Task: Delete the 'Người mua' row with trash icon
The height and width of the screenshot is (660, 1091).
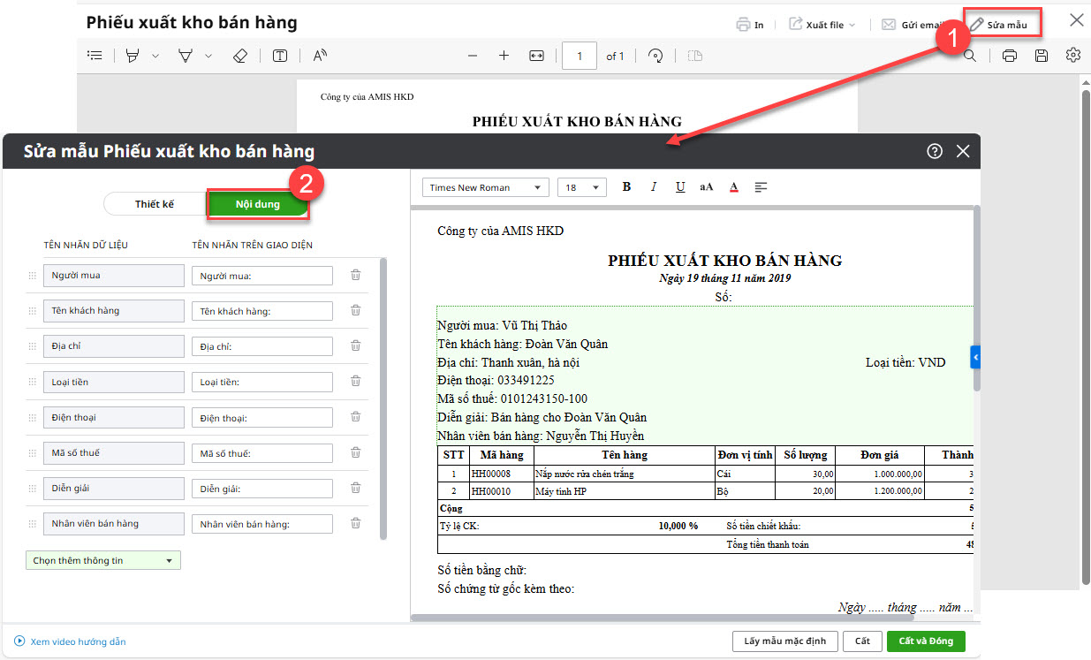Action: (x=355, y=276)
